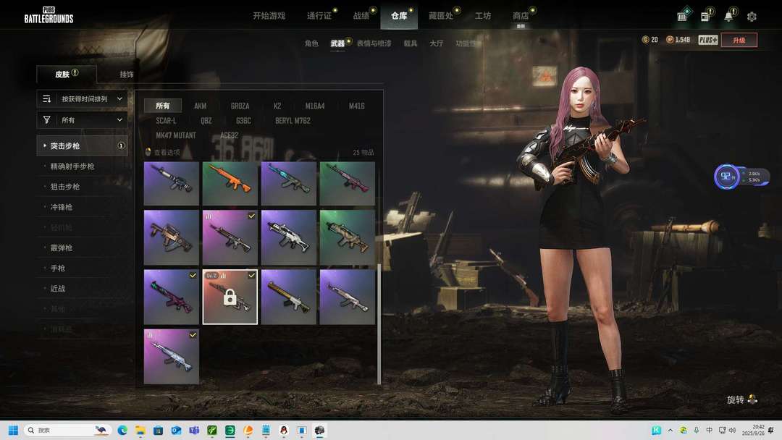Select the gold long-barrel rifle skin thumbnail
782x440 pixels.
pos(289,297)
